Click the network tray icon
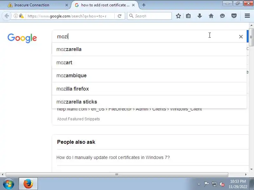Viewport: 254px width, 190px height. click(214, 184)
